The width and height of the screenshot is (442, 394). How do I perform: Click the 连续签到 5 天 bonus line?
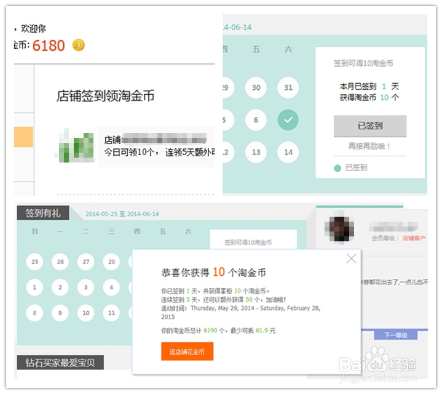click(x=223, y=299)
